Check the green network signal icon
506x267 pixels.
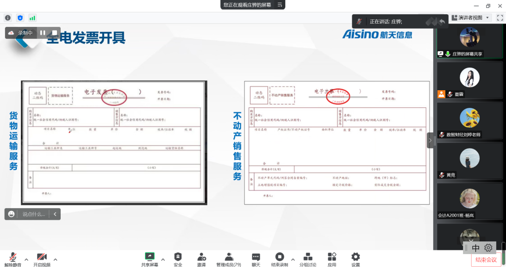32,18
